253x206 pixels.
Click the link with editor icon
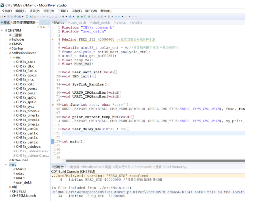click(41, 27)
